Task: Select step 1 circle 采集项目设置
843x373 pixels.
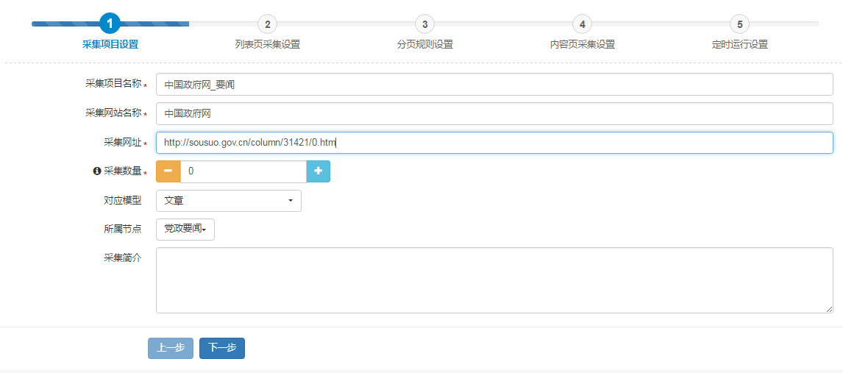Action: 110,24
